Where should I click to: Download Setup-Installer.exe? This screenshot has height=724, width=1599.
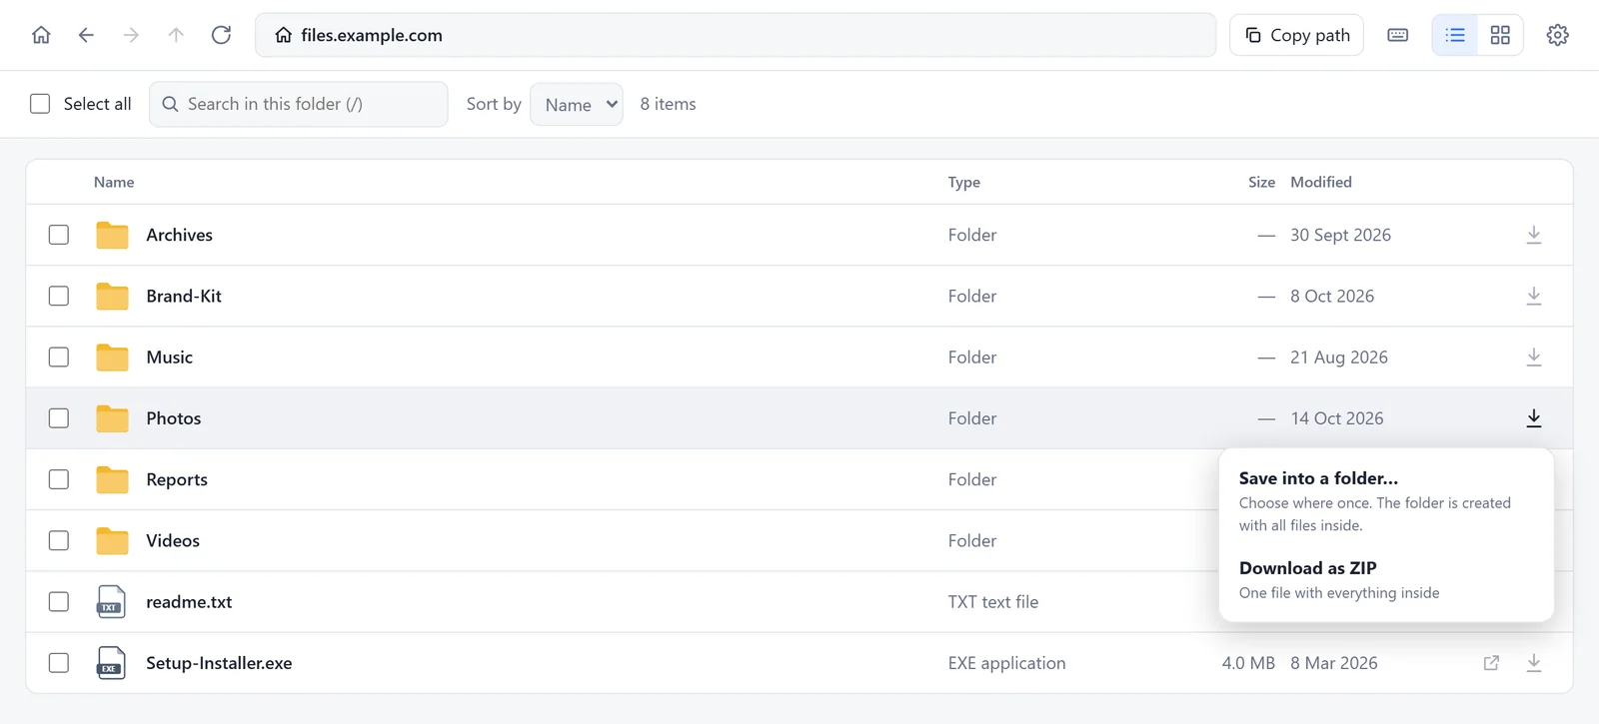pos(1534,663)
